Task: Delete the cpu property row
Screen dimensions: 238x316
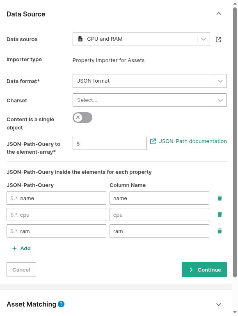Action: 220,215
